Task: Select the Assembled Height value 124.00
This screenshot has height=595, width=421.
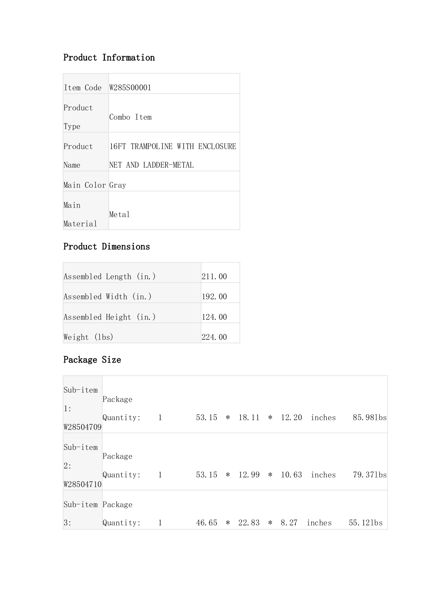Action: pyautogui.click(x=214, y=317)
